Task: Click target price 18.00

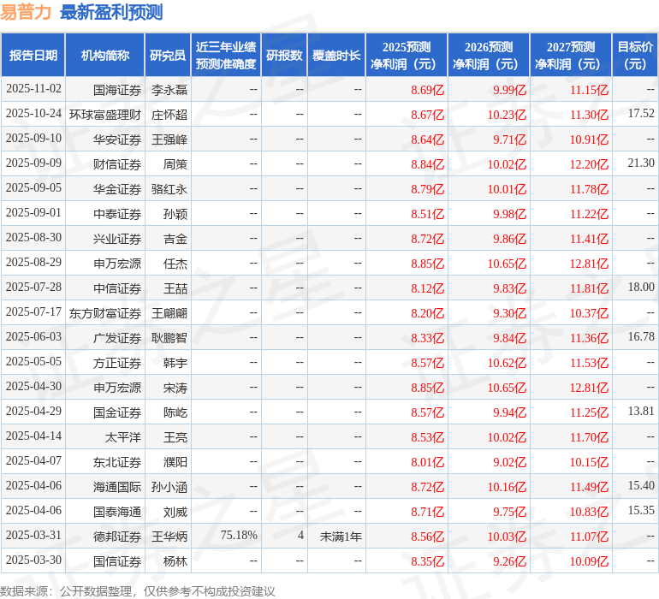Action: 641,287
